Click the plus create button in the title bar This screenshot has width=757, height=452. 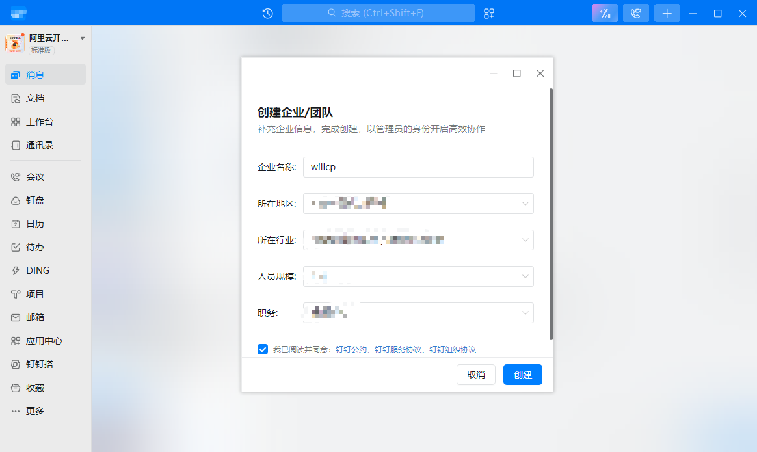click(667, 13)
